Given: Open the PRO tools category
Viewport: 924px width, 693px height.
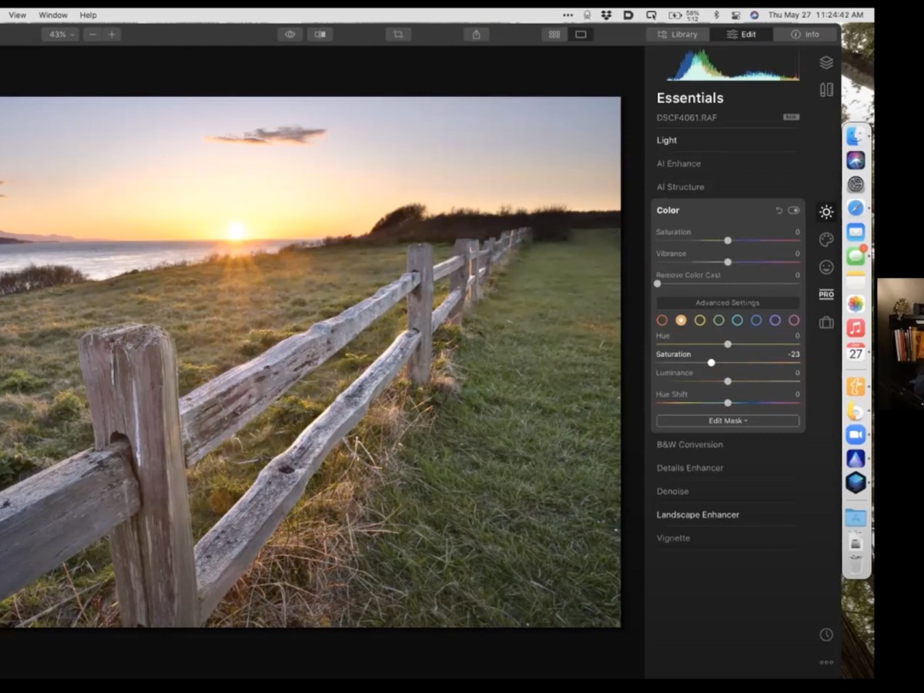Looking at the screenshot, I should click(826, 295).
